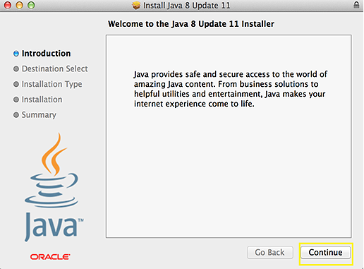
Task: Click the yellow minimize window button
Action: (x=19, y=5)
